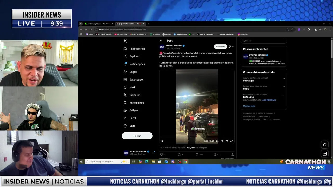This screenshot has height=187, width=333.
Task: Open Premium in the X sidebar
Action: pyautogui.click(x=132, y=95)
